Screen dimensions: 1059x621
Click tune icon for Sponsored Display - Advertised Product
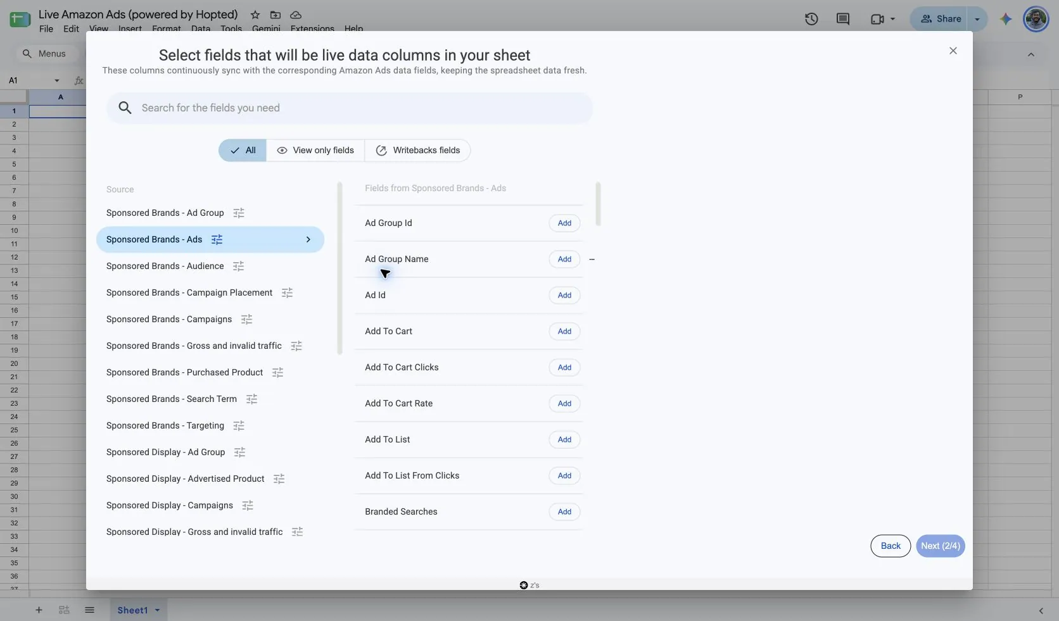click(x=279, y=479)
